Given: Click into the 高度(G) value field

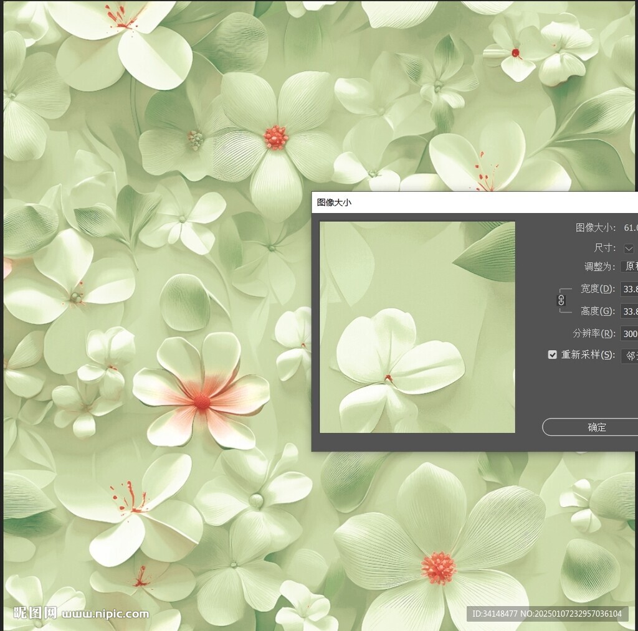Looking at the screenshot, I should click(x=629, y=311).
